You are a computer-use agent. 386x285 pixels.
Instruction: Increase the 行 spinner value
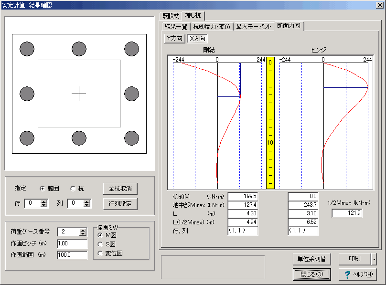[x=44, y=201]
